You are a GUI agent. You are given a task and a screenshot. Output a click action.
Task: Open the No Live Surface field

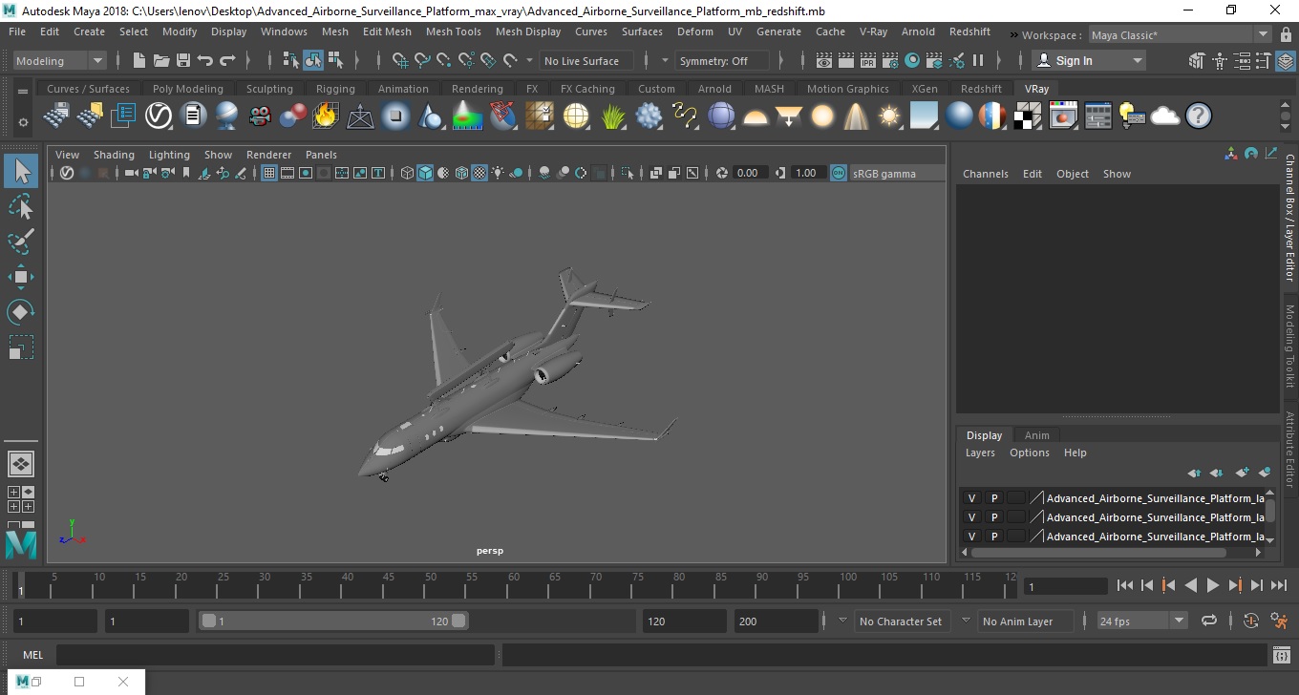[586, 60]
